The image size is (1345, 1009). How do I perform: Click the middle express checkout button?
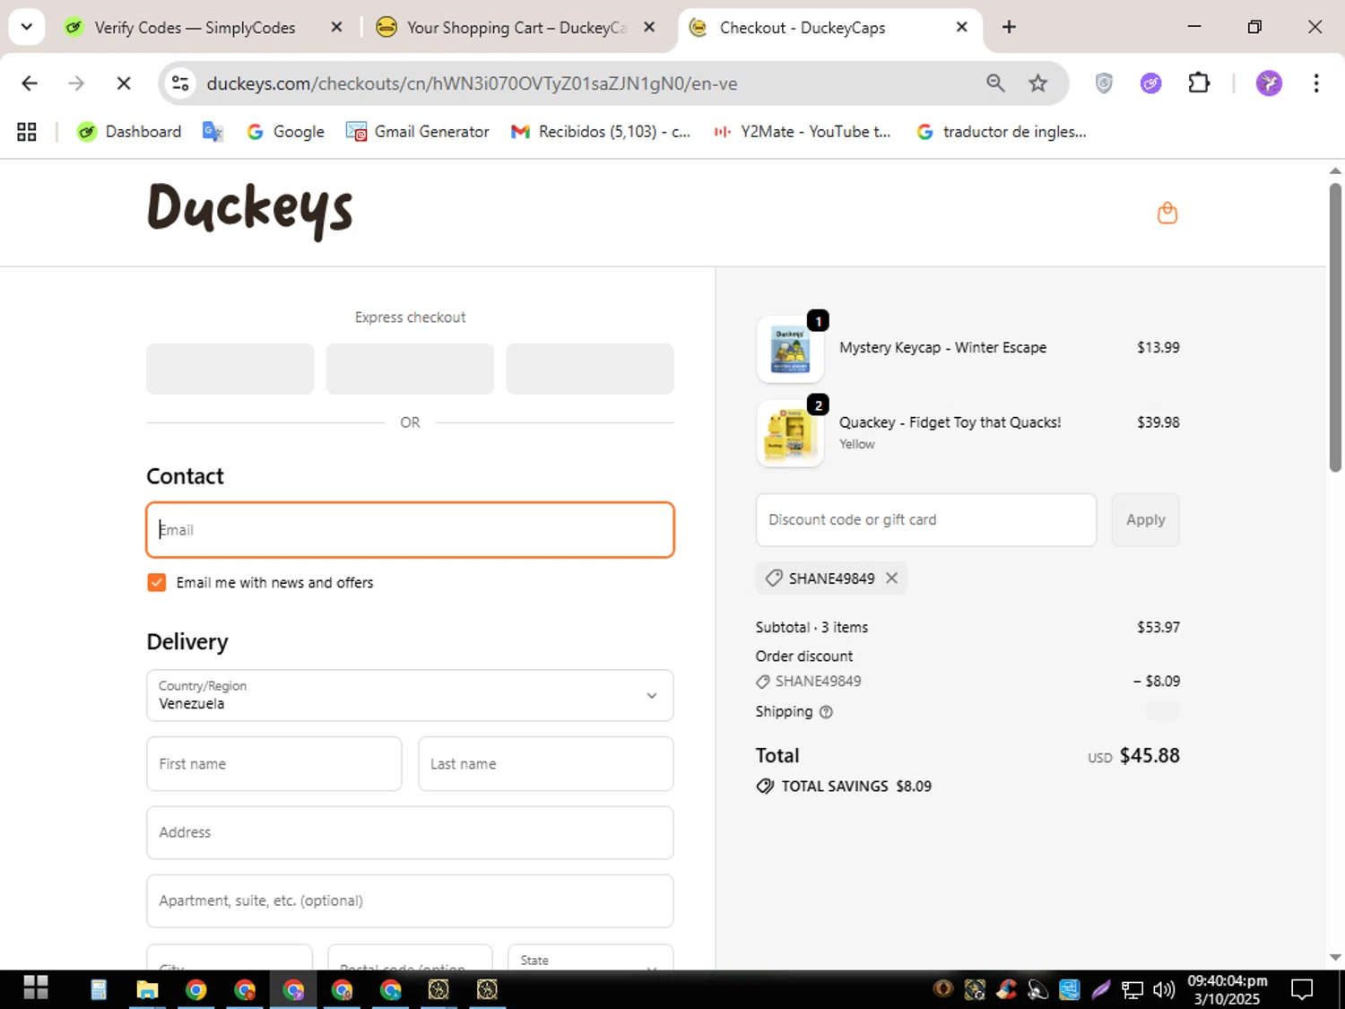coord(410,369)
